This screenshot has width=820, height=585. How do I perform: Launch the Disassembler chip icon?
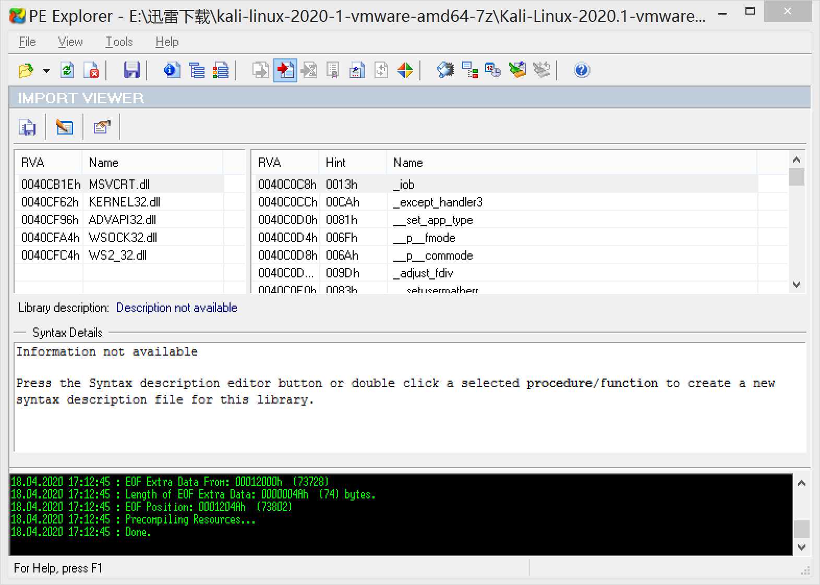point(445,70)
